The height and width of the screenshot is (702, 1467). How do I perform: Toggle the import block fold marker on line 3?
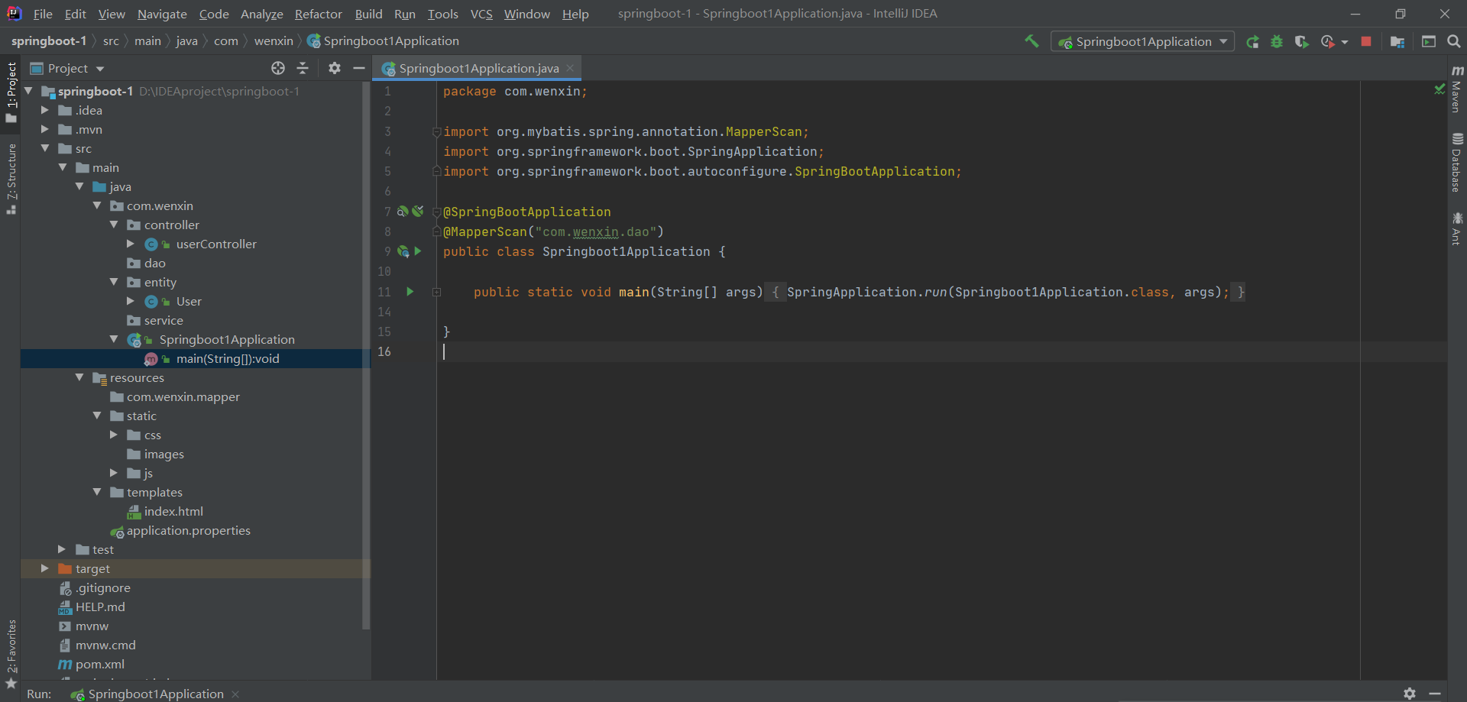tap(436, 131)
